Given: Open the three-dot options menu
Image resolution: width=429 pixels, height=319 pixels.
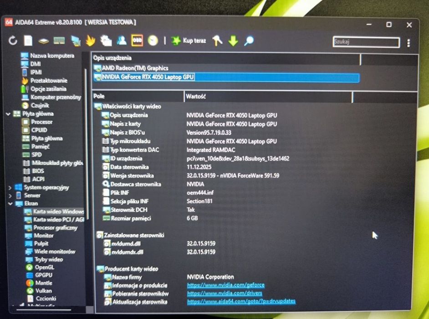Looking at the screenshot, I should (409, 43).
